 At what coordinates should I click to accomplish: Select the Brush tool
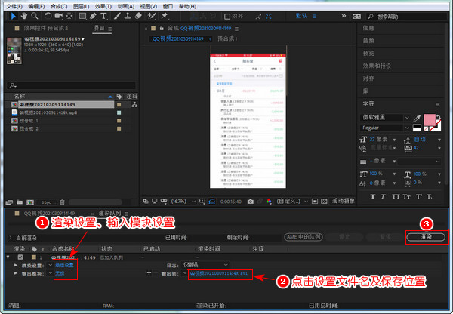pos(117,16)
